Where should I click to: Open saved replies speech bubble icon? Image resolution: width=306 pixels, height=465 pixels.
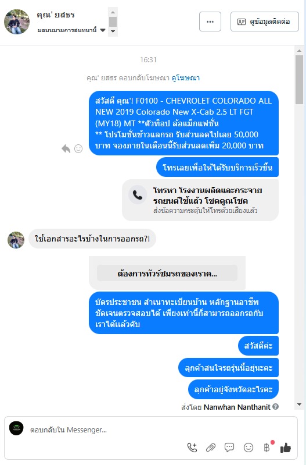click(x=229, y=447)
